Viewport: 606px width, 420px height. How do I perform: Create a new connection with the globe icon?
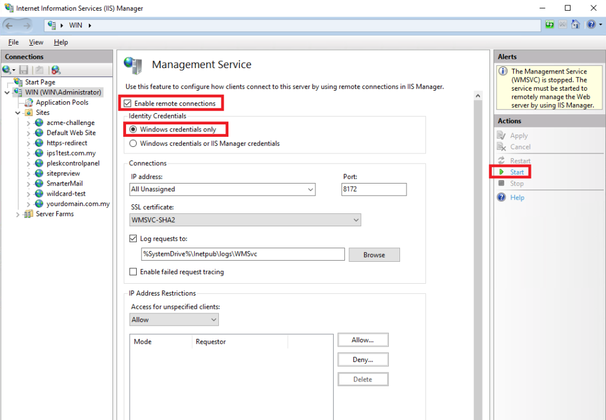tap(7, 69)
